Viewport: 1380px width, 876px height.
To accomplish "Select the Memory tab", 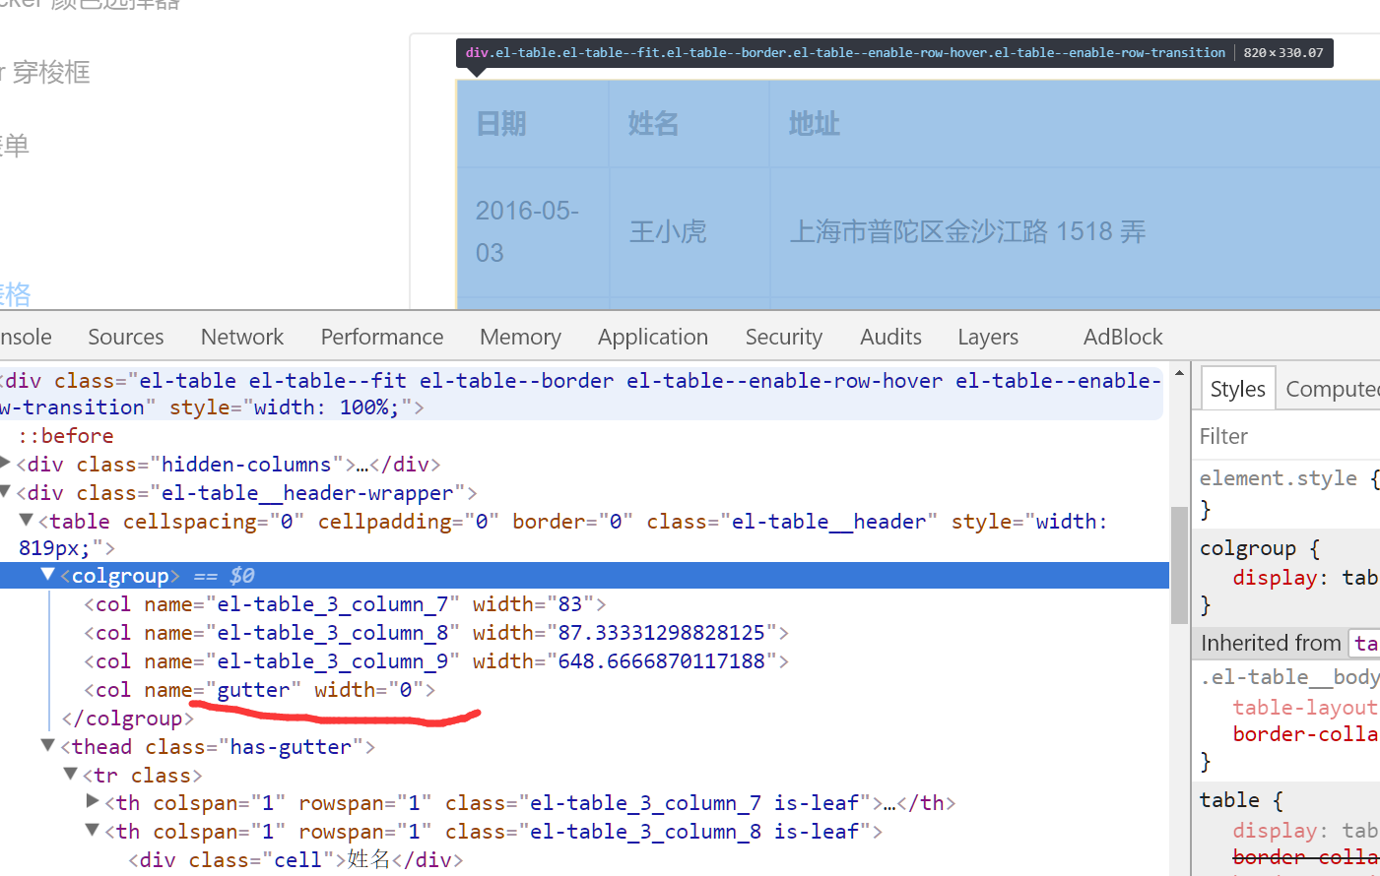I will click(x=520, y=337).
